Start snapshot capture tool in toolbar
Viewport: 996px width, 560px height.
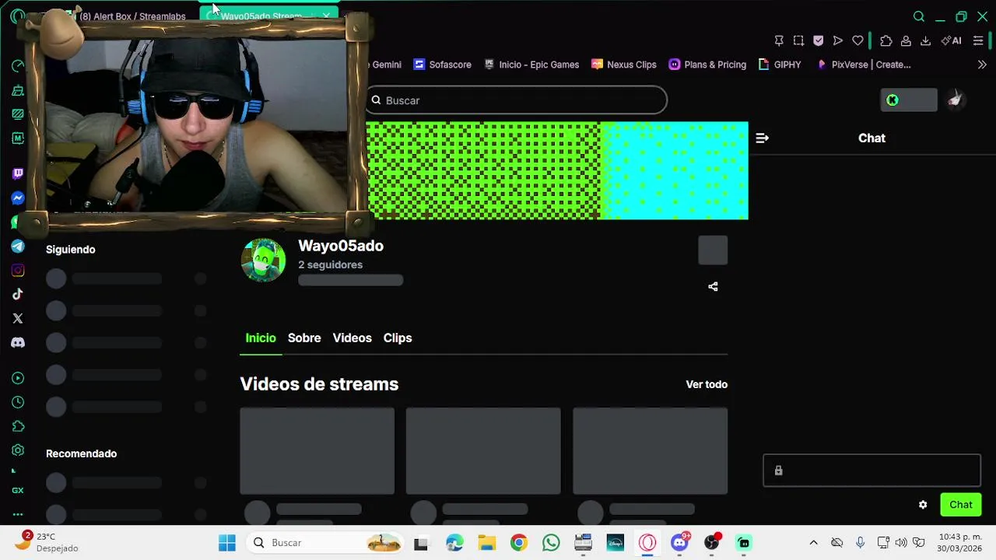click(798, 40)
